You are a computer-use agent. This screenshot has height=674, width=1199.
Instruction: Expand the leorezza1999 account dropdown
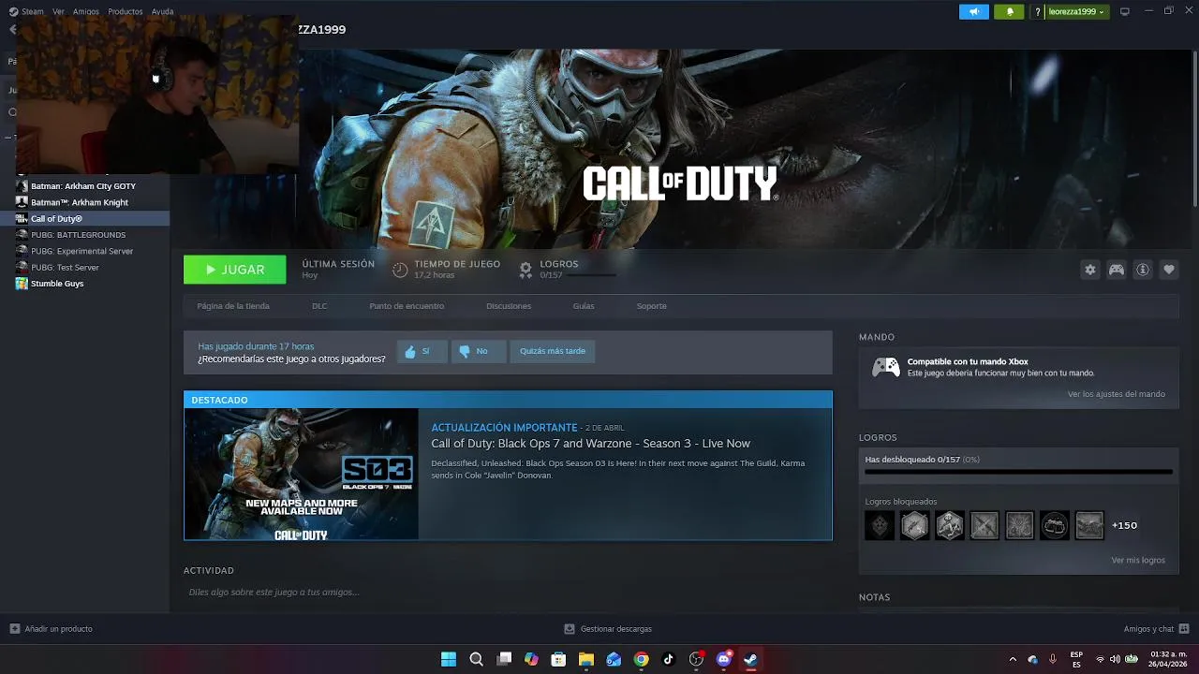coord(1076,11)
